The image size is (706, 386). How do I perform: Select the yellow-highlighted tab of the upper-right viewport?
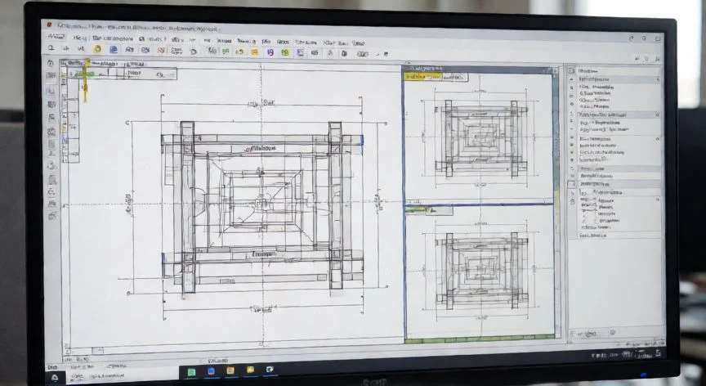[x=423, y=77]
